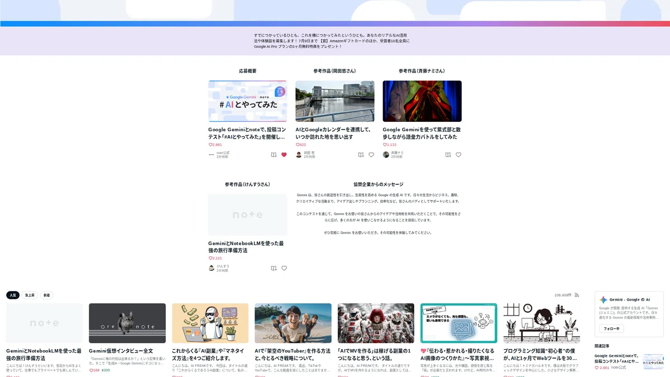This screenshot has width=670, height=377.
Task: Open プログラミング知識"初心者"の僕 article title
Action: pos(541,355)
